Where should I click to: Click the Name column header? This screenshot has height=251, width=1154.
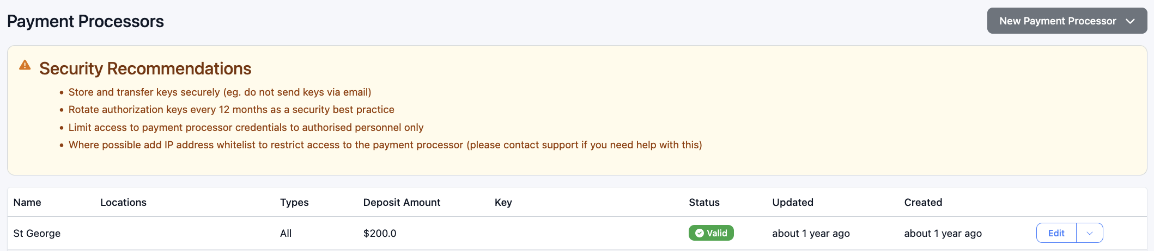(27, 203)
